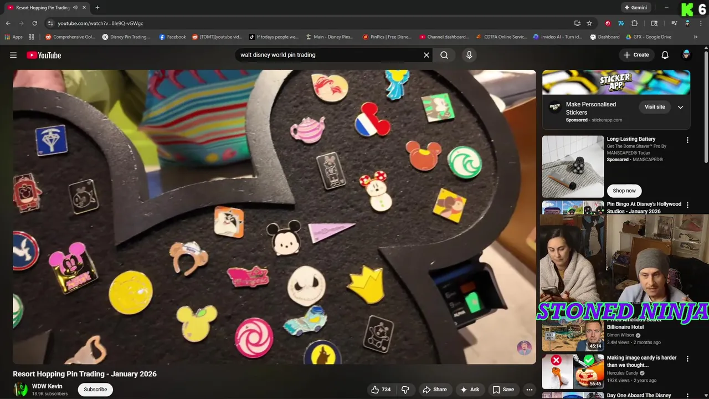Image resolution: width=709 pixels, height=399 pixels.
Task: Open the PinPics bookmark
Action: coord(387,37)
